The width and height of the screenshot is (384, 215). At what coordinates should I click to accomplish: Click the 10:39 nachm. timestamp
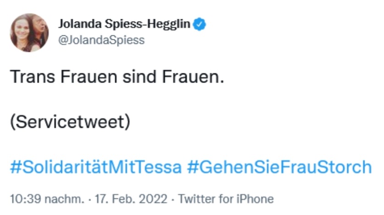coord(47,199)
